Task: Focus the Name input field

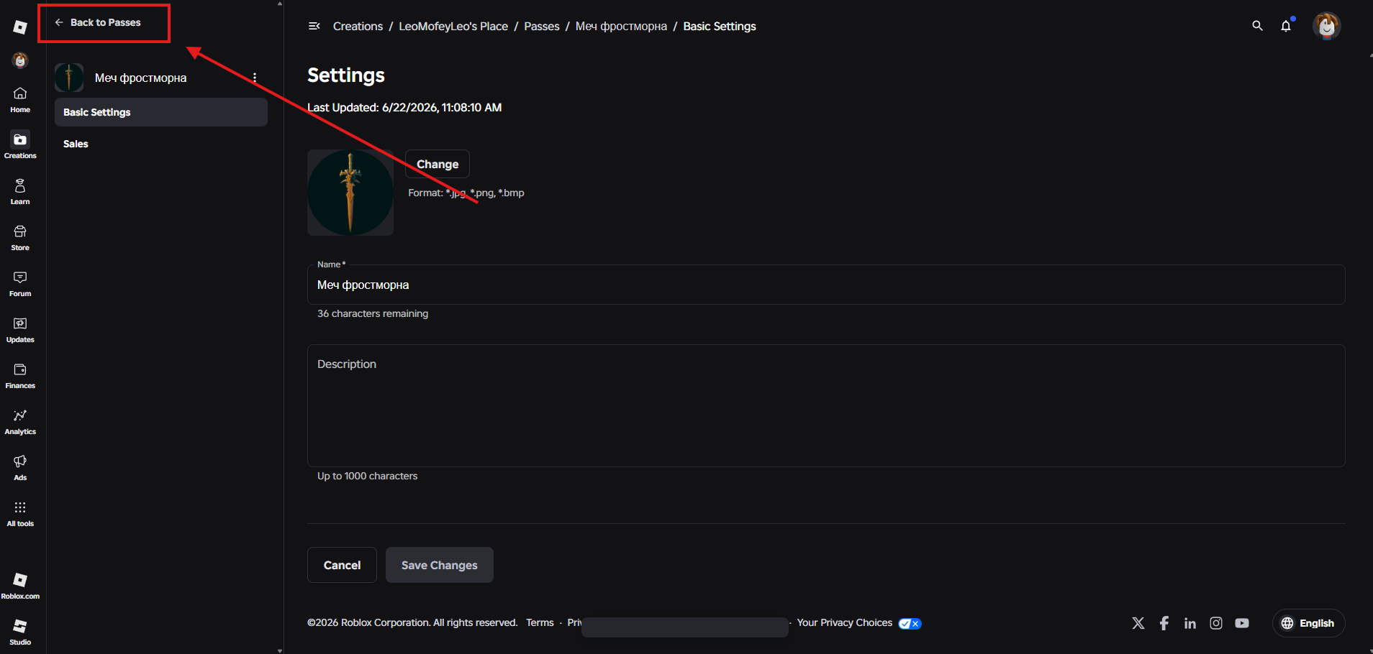Action: [x=826, y=285]
